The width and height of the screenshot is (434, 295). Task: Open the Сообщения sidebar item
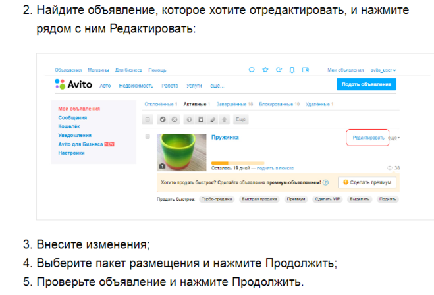pos(72,117)
